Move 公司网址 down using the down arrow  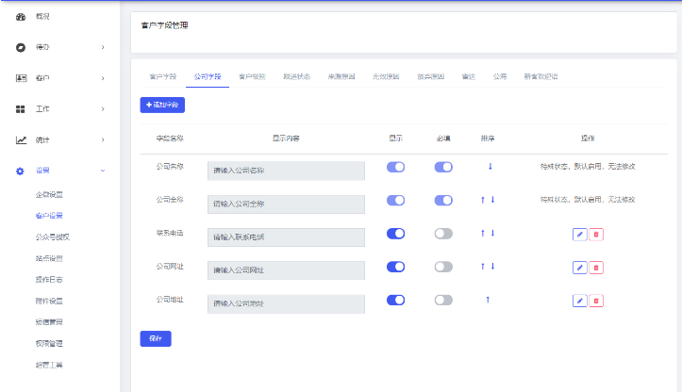pos(493,267)
